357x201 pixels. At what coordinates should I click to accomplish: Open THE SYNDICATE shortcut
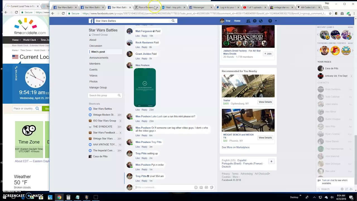coord(103,127)
